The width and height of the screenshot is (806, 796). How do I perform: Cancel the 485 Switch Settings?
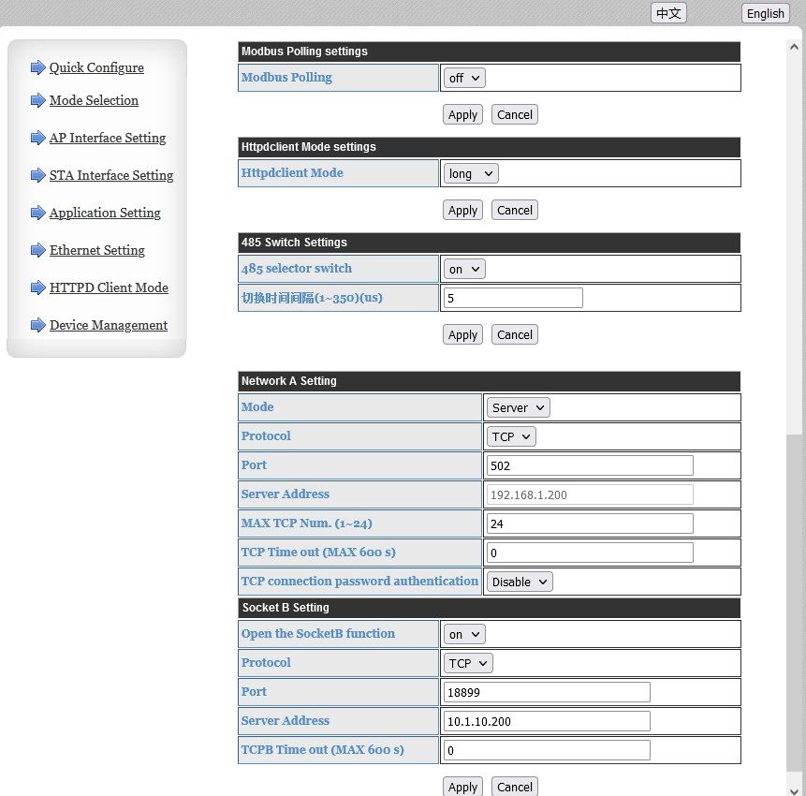point(515,334)
